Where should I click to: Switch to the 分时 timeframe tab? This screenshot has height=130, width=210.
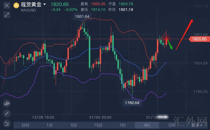pos(25,125)
